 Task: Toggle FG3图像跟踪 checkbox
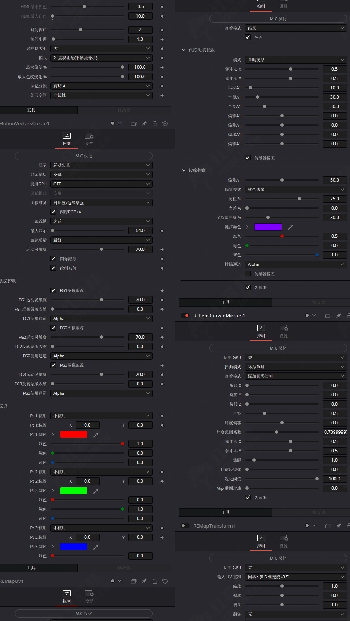coord(53,365)
